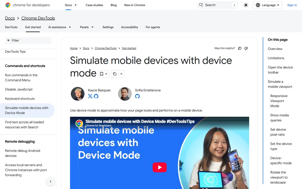Viewport: 302px width, 189px height.
Task: Click the video title link text
Action: pyautogui.click(x=140, y=121)
